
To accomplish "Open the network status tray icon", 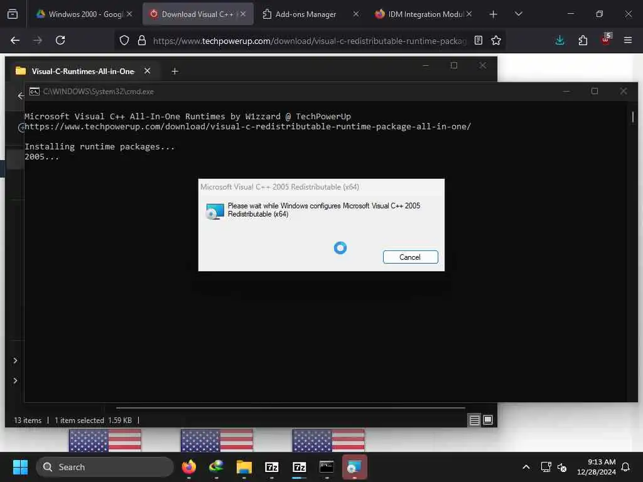I will pos(546,467).
